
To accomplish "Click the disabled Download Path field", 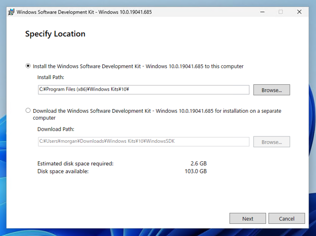I will 143,142.
